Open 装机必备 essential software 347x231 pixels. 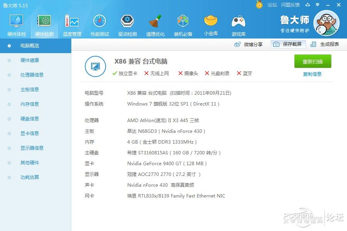(x=183, y=25)
